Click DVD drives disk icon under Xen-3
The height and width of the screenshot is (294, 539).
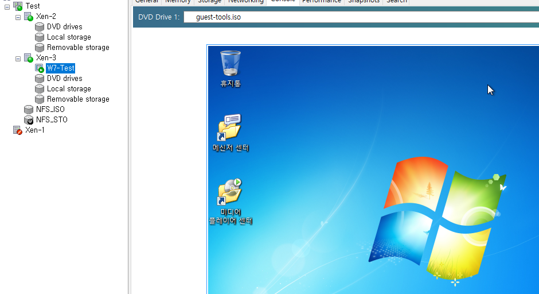(40, 79)
